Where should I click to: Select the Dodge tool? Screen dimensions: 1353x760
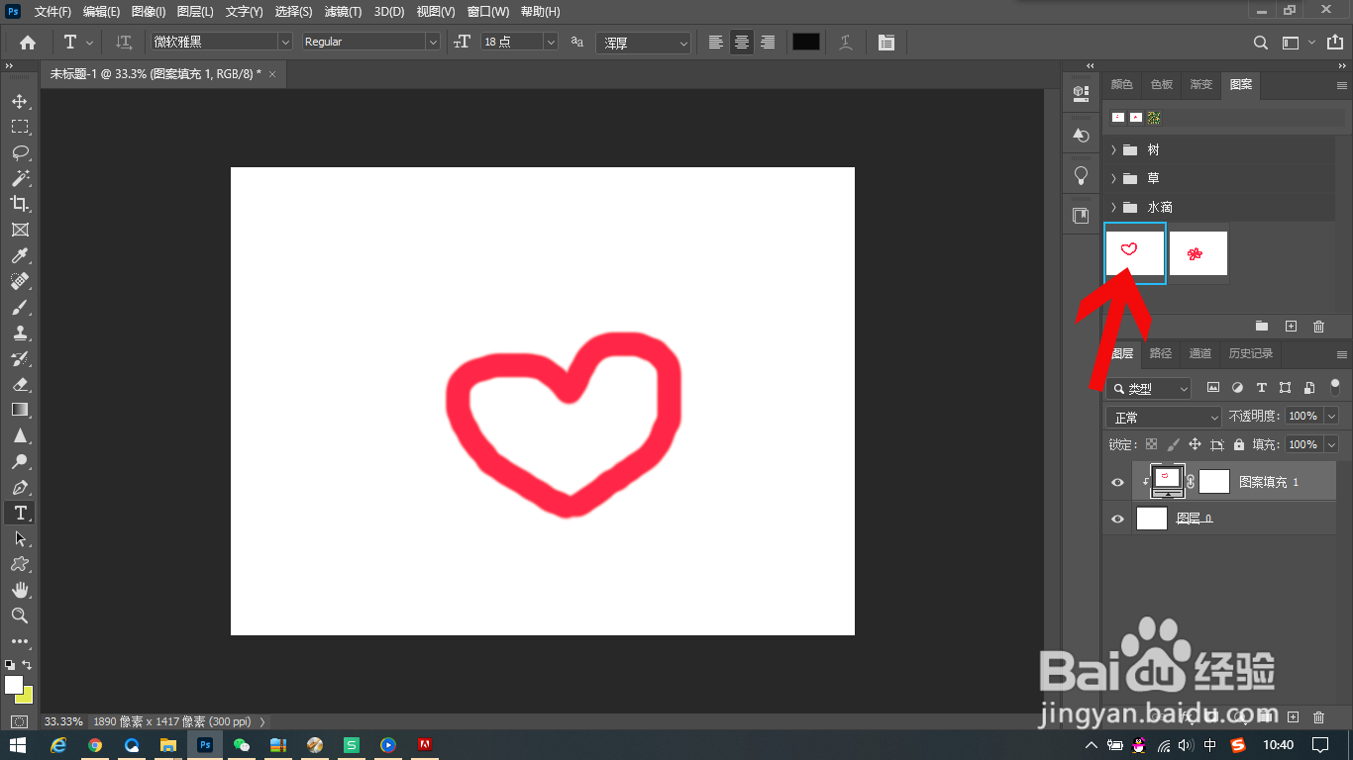pos(20,461)
